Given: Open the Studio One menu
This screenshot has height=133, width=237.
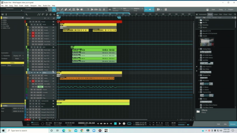Looking at the screenshot, I should [x=47, y=6].
